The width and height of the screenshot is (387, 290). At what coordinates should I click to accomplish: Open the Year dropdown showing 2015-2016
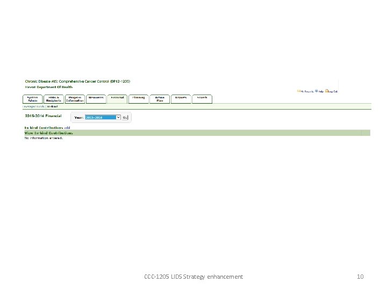[x=103, y=118]
